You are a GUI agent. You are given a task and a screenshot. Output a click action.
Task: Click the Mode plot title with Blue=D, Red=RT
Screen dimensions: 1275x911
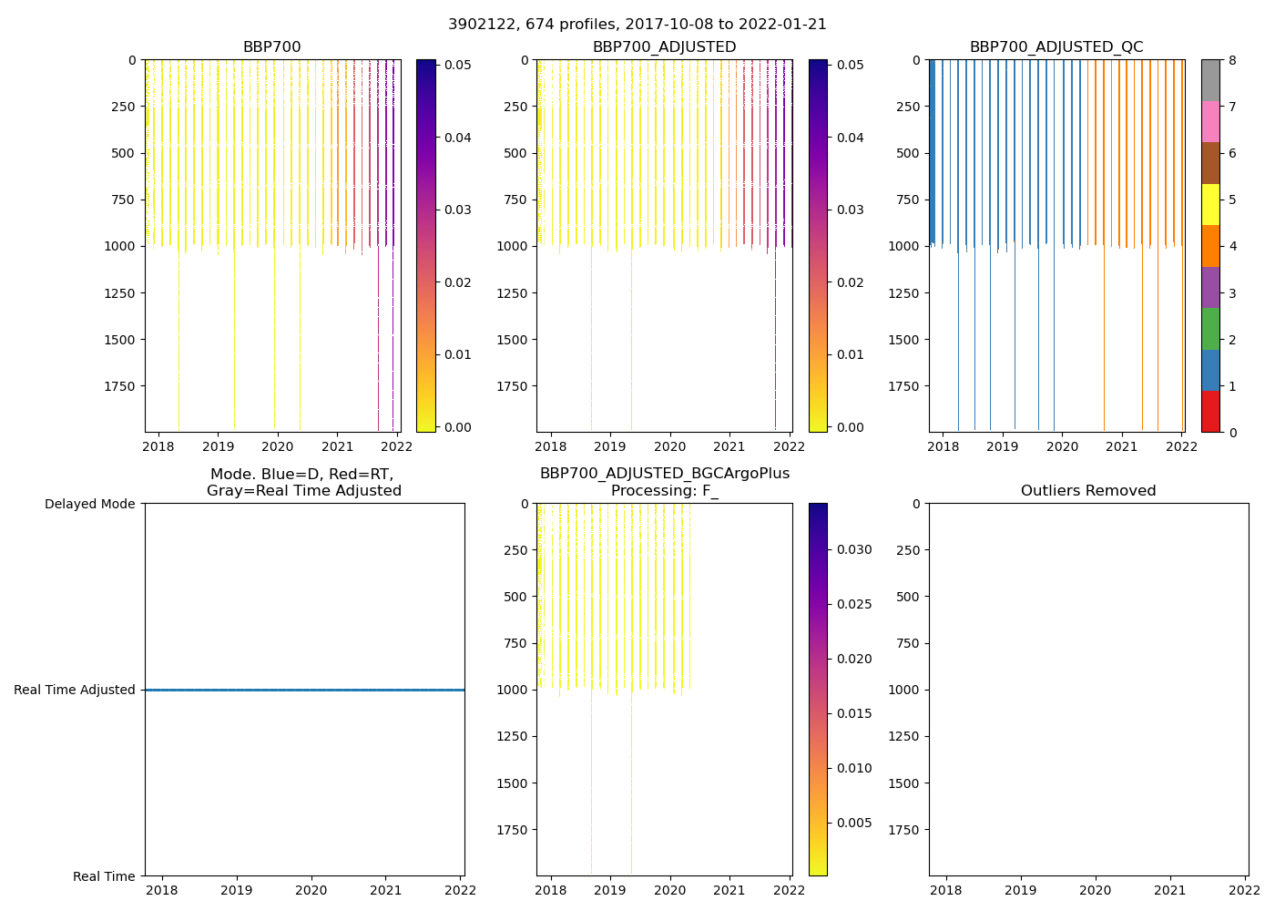pos(303,483)
